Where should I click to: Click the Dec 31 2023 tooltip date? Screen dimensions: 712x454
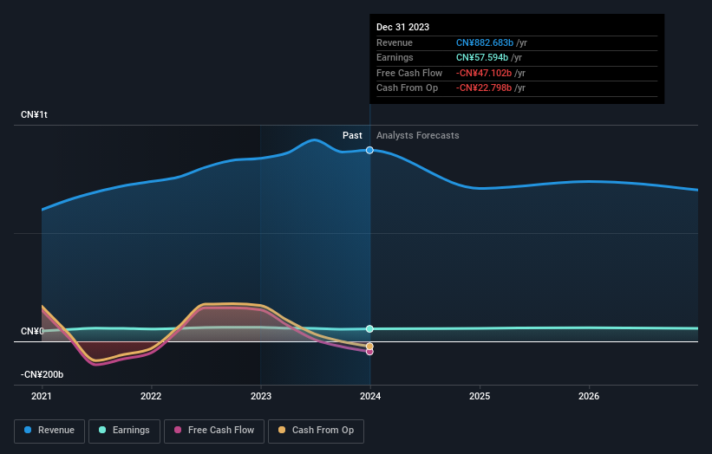pos(402,27)
